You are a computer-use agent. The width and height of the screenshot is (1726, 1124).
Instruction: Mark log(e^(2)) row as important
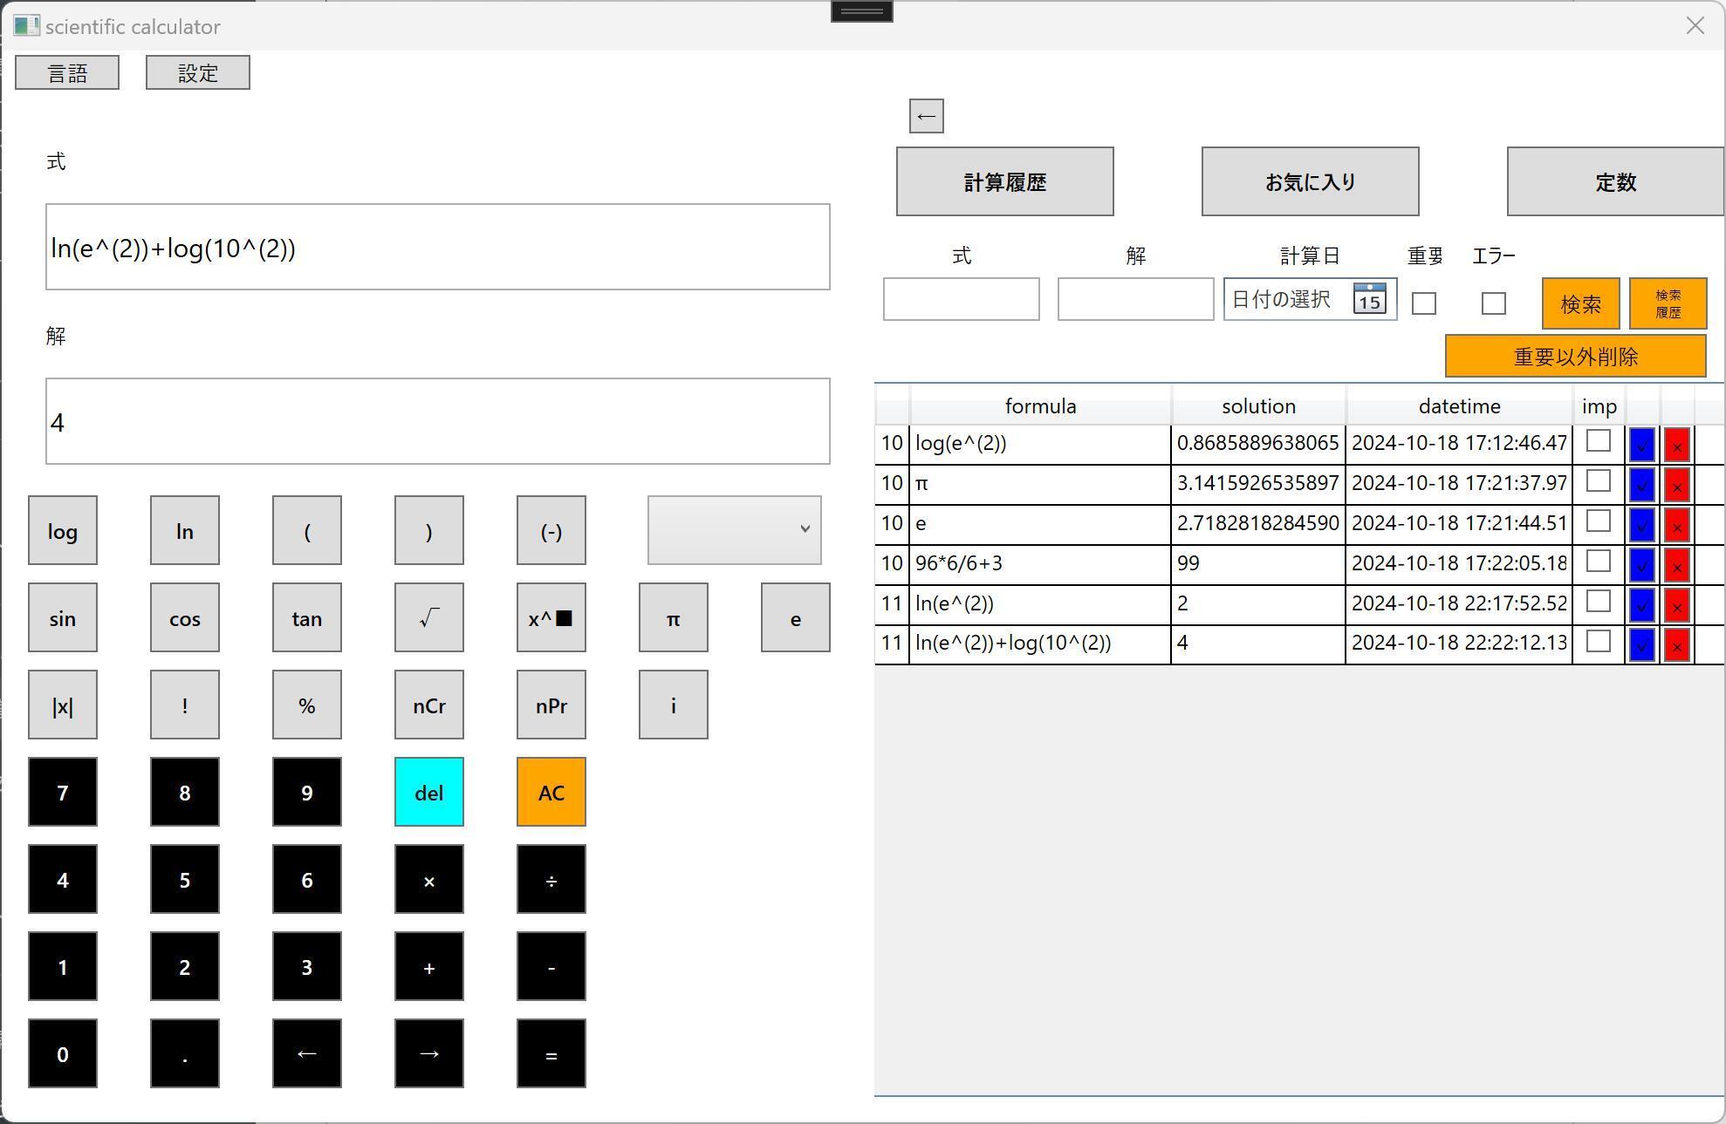1598,441
